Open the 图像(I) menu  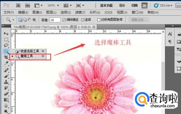click(37, 12)
